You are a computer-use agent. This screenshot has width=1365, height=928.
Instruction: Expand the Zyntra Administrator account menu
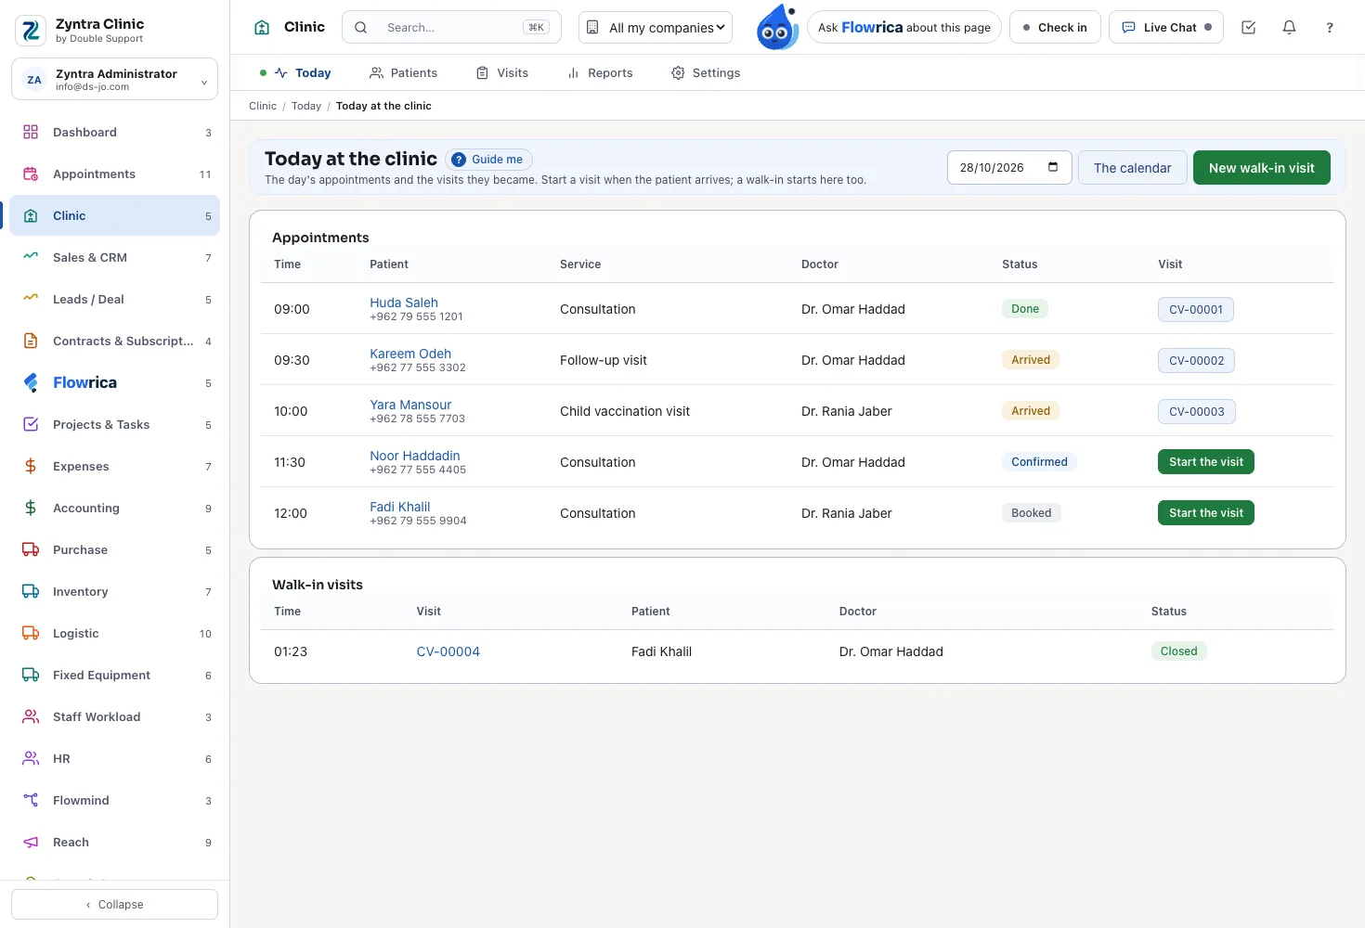pos(115,80)
